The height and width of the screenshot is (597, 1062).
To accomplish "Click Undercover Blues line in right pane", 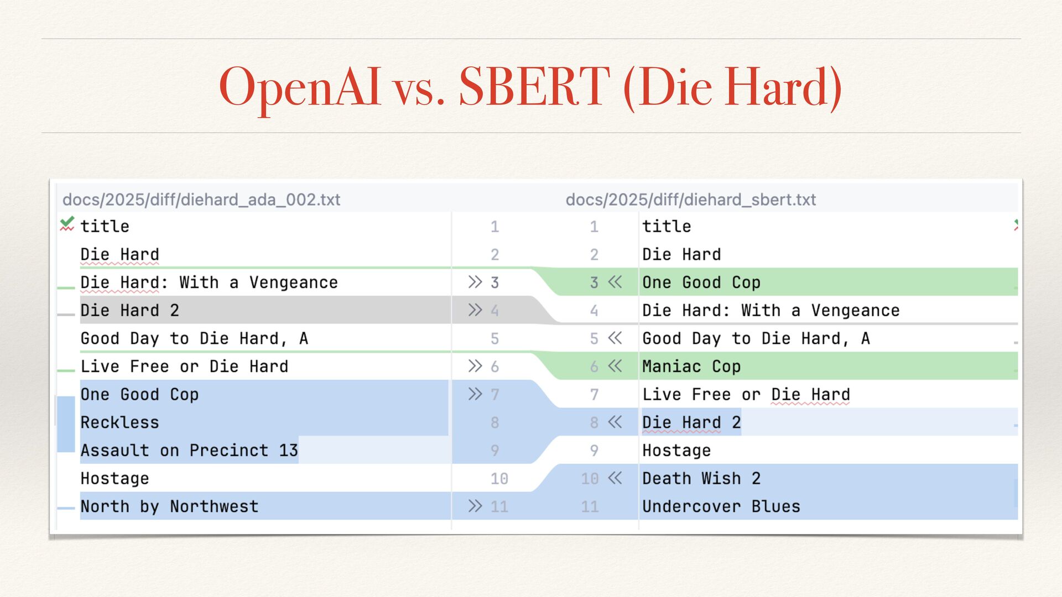I will (721, 506).
